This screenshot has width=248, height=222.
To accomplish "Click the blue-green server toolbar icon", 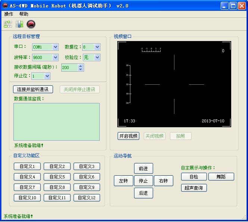I will (19, 24).
